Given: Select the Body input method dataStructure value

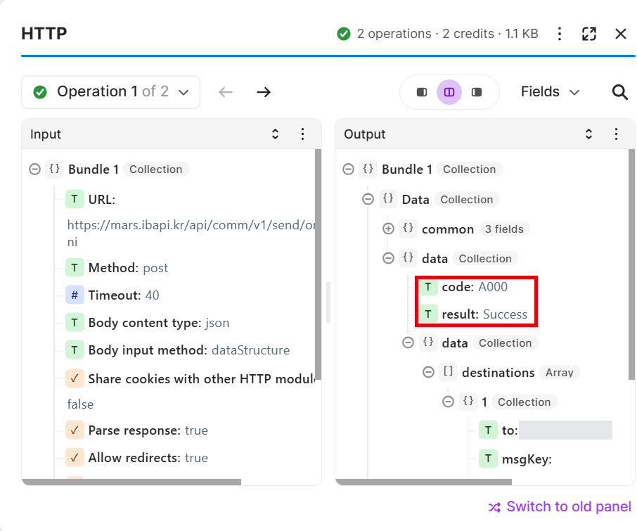Looking at the screenshot, I should (251, 350).
